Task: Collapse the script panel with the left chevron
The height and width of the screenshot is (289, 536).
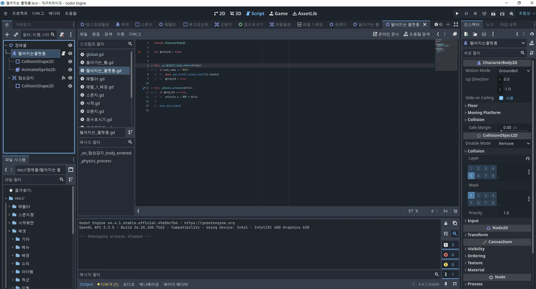Action: (138, 211)
